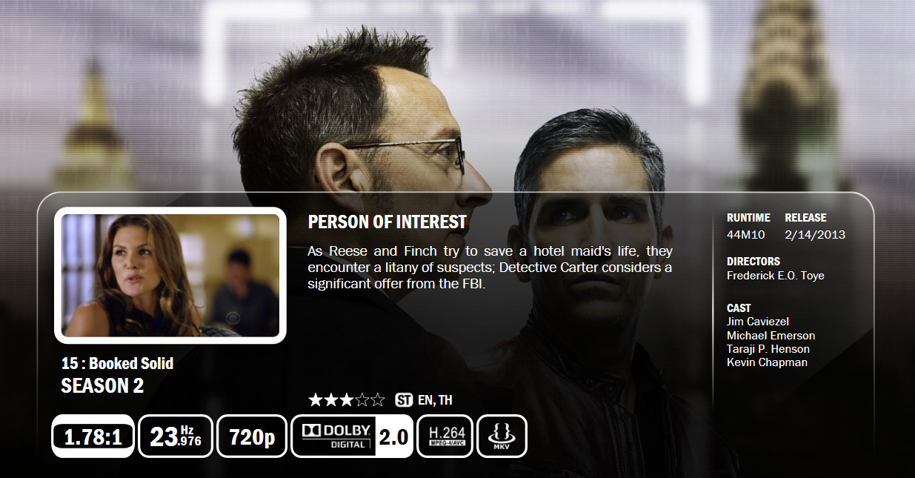Click the three-star rating
915x478 pixels.
(347, 400)
